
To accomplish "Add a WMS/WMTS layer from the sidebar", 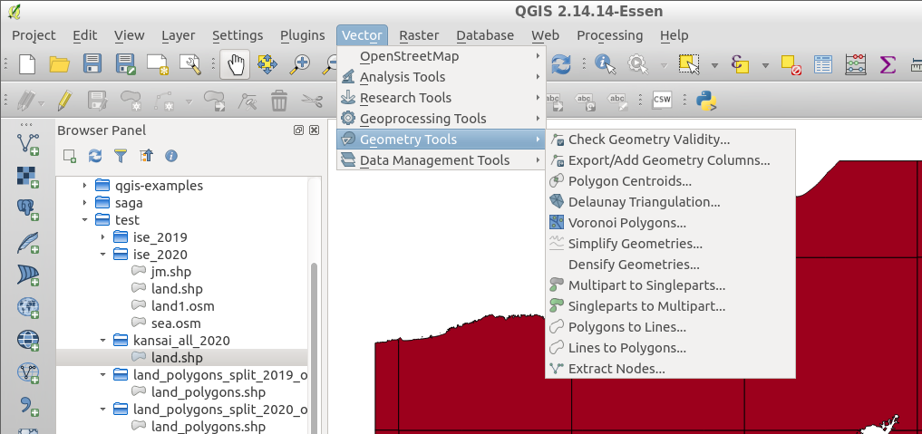I will [x=27, y=308].
